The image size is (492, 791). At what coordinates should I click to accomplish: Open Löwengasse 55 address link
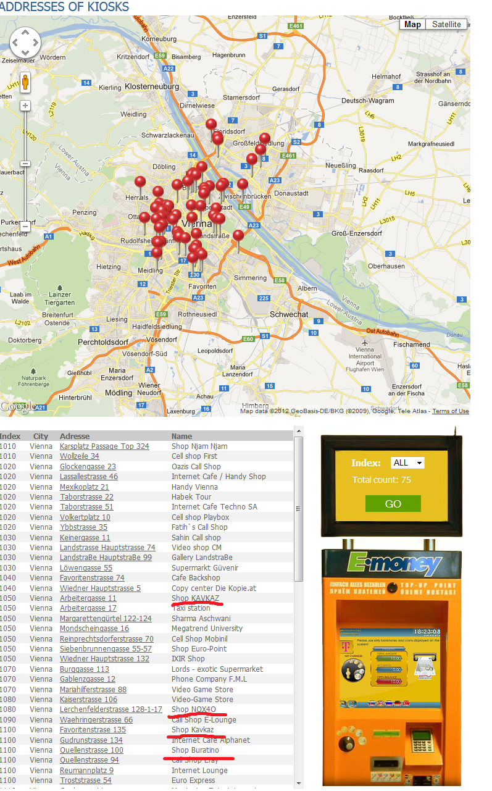86,568
